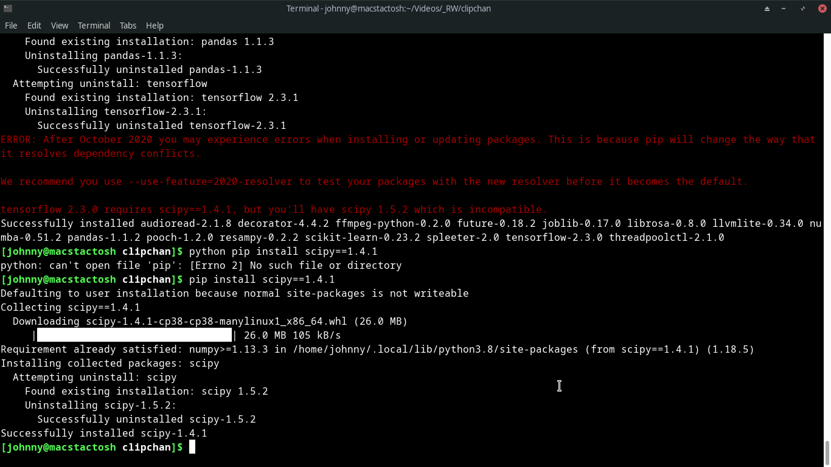Open the Tabs menu

pyautogui.click(x=128, y=26)
